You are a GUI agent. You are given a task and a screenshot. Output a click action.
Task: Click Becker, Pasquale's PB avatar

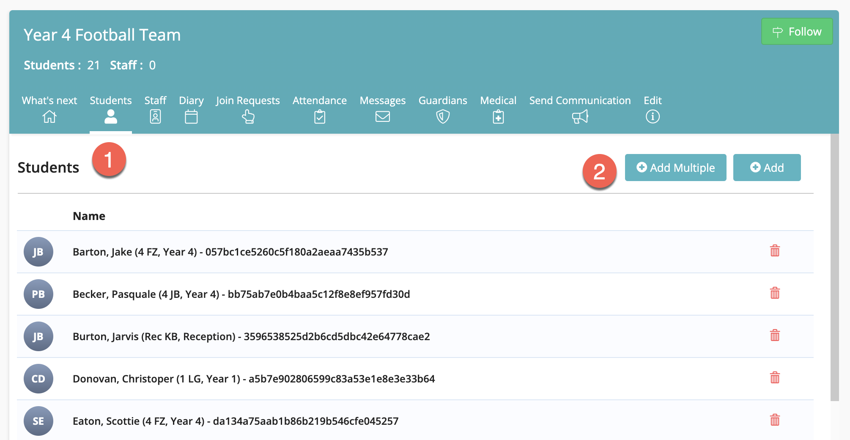click(x=38, y=294)
